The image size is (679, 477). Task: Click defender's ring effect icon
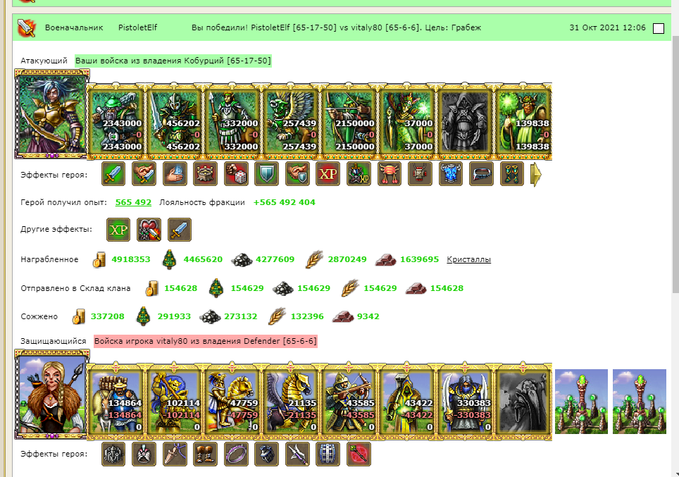pyautogui.click(x=236, y=454)
